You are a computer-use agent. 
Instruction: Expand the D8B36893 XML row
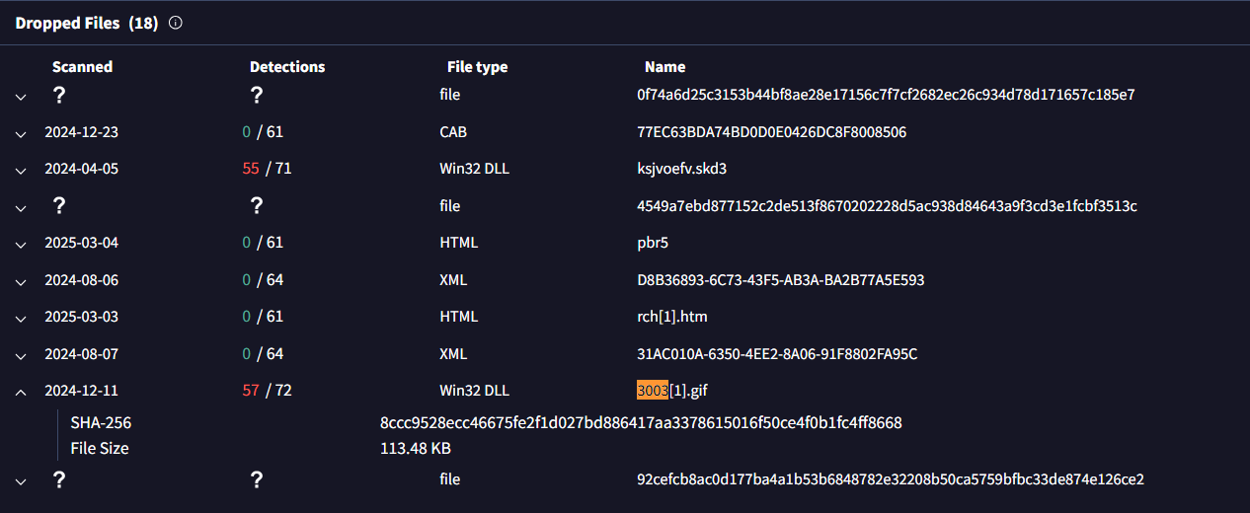[x=20, y=281]
